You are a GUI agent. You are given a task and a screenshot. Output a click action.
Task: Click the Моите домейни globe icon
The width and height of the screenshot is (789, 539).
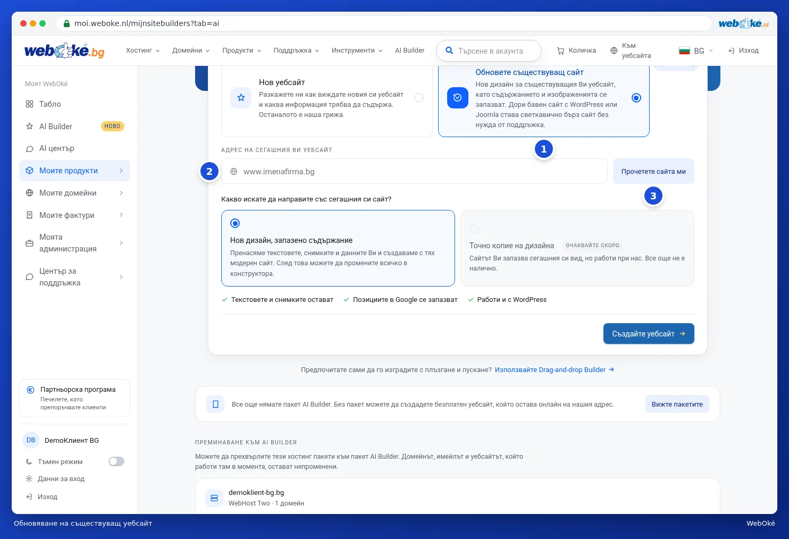[29, 193]
